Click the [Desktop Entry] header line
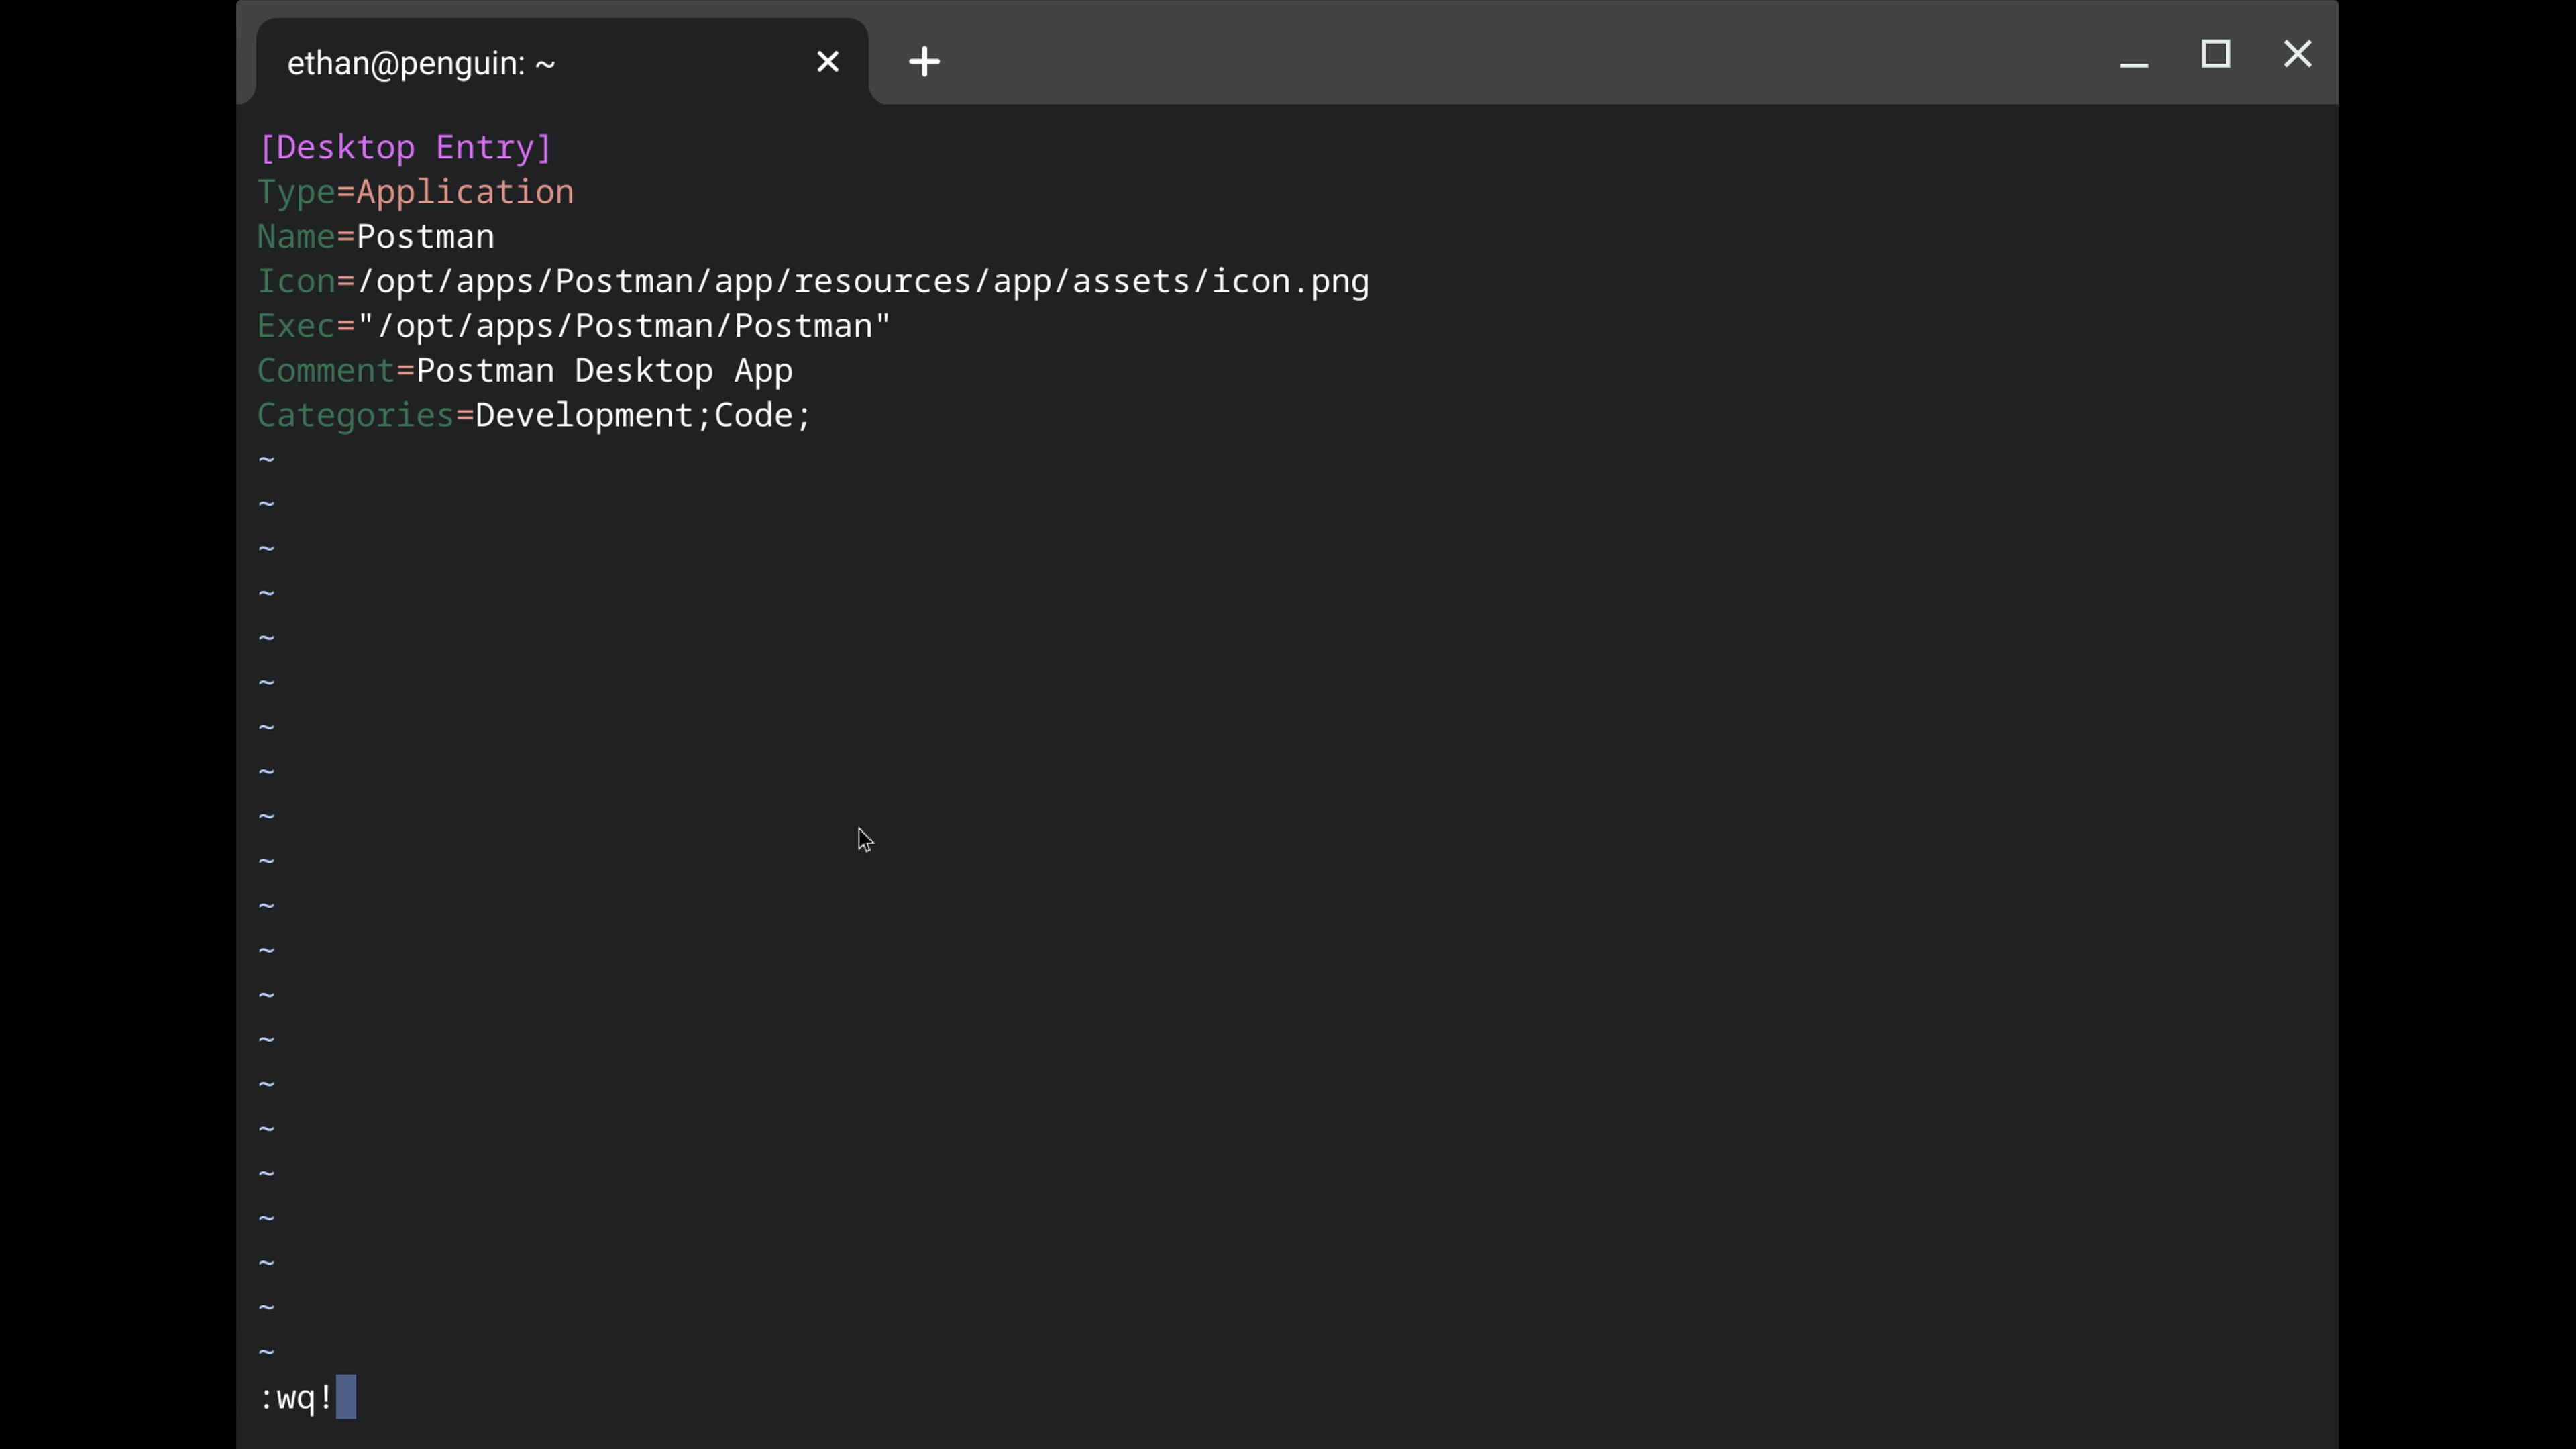 pos(405,148)
